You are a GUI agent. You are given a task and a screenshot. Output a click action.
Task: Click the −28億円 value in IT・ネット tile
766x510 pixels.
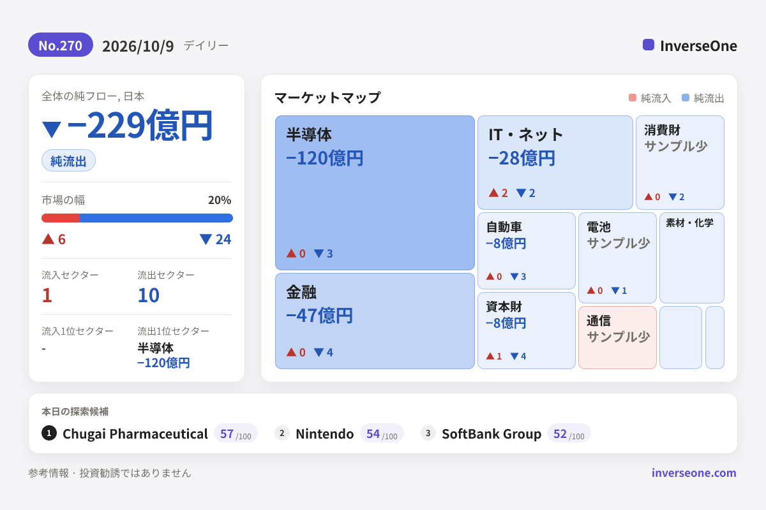coord(522,158)
